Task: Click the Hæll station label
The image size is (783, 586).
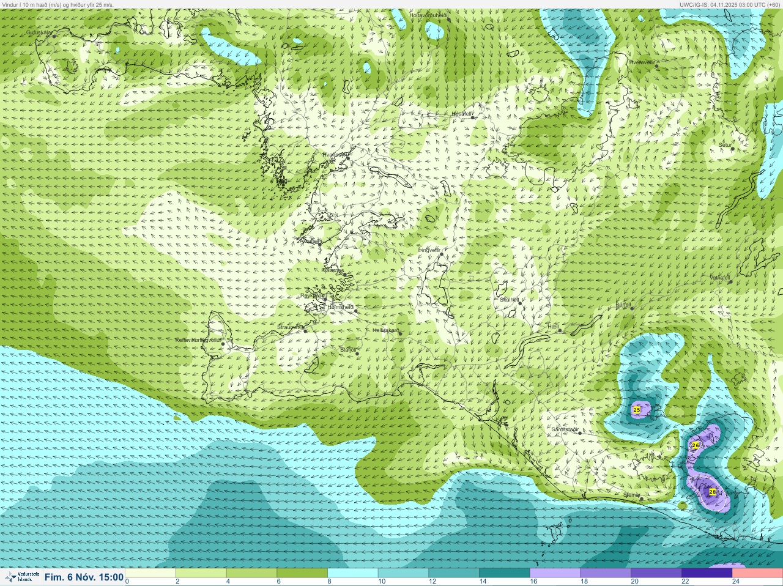Action: coord(553,327)
